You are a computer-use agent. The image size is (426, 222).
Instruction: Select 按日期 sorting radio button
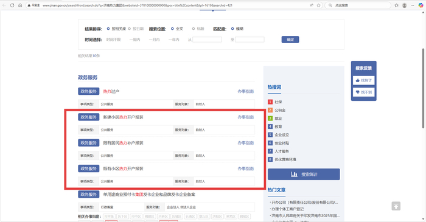(x=129, y=29)
